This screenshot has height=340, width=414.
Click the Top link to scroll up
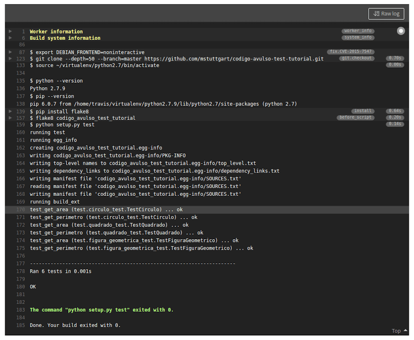[x=396, y=331]
